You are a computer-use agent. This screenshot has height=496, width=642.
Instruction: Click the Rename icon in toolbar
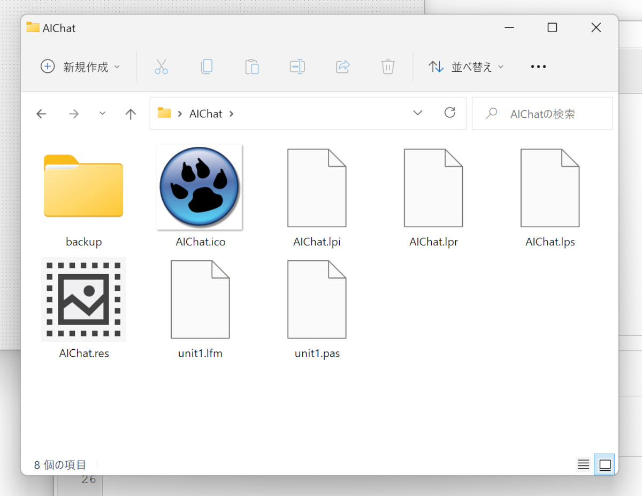297,67
